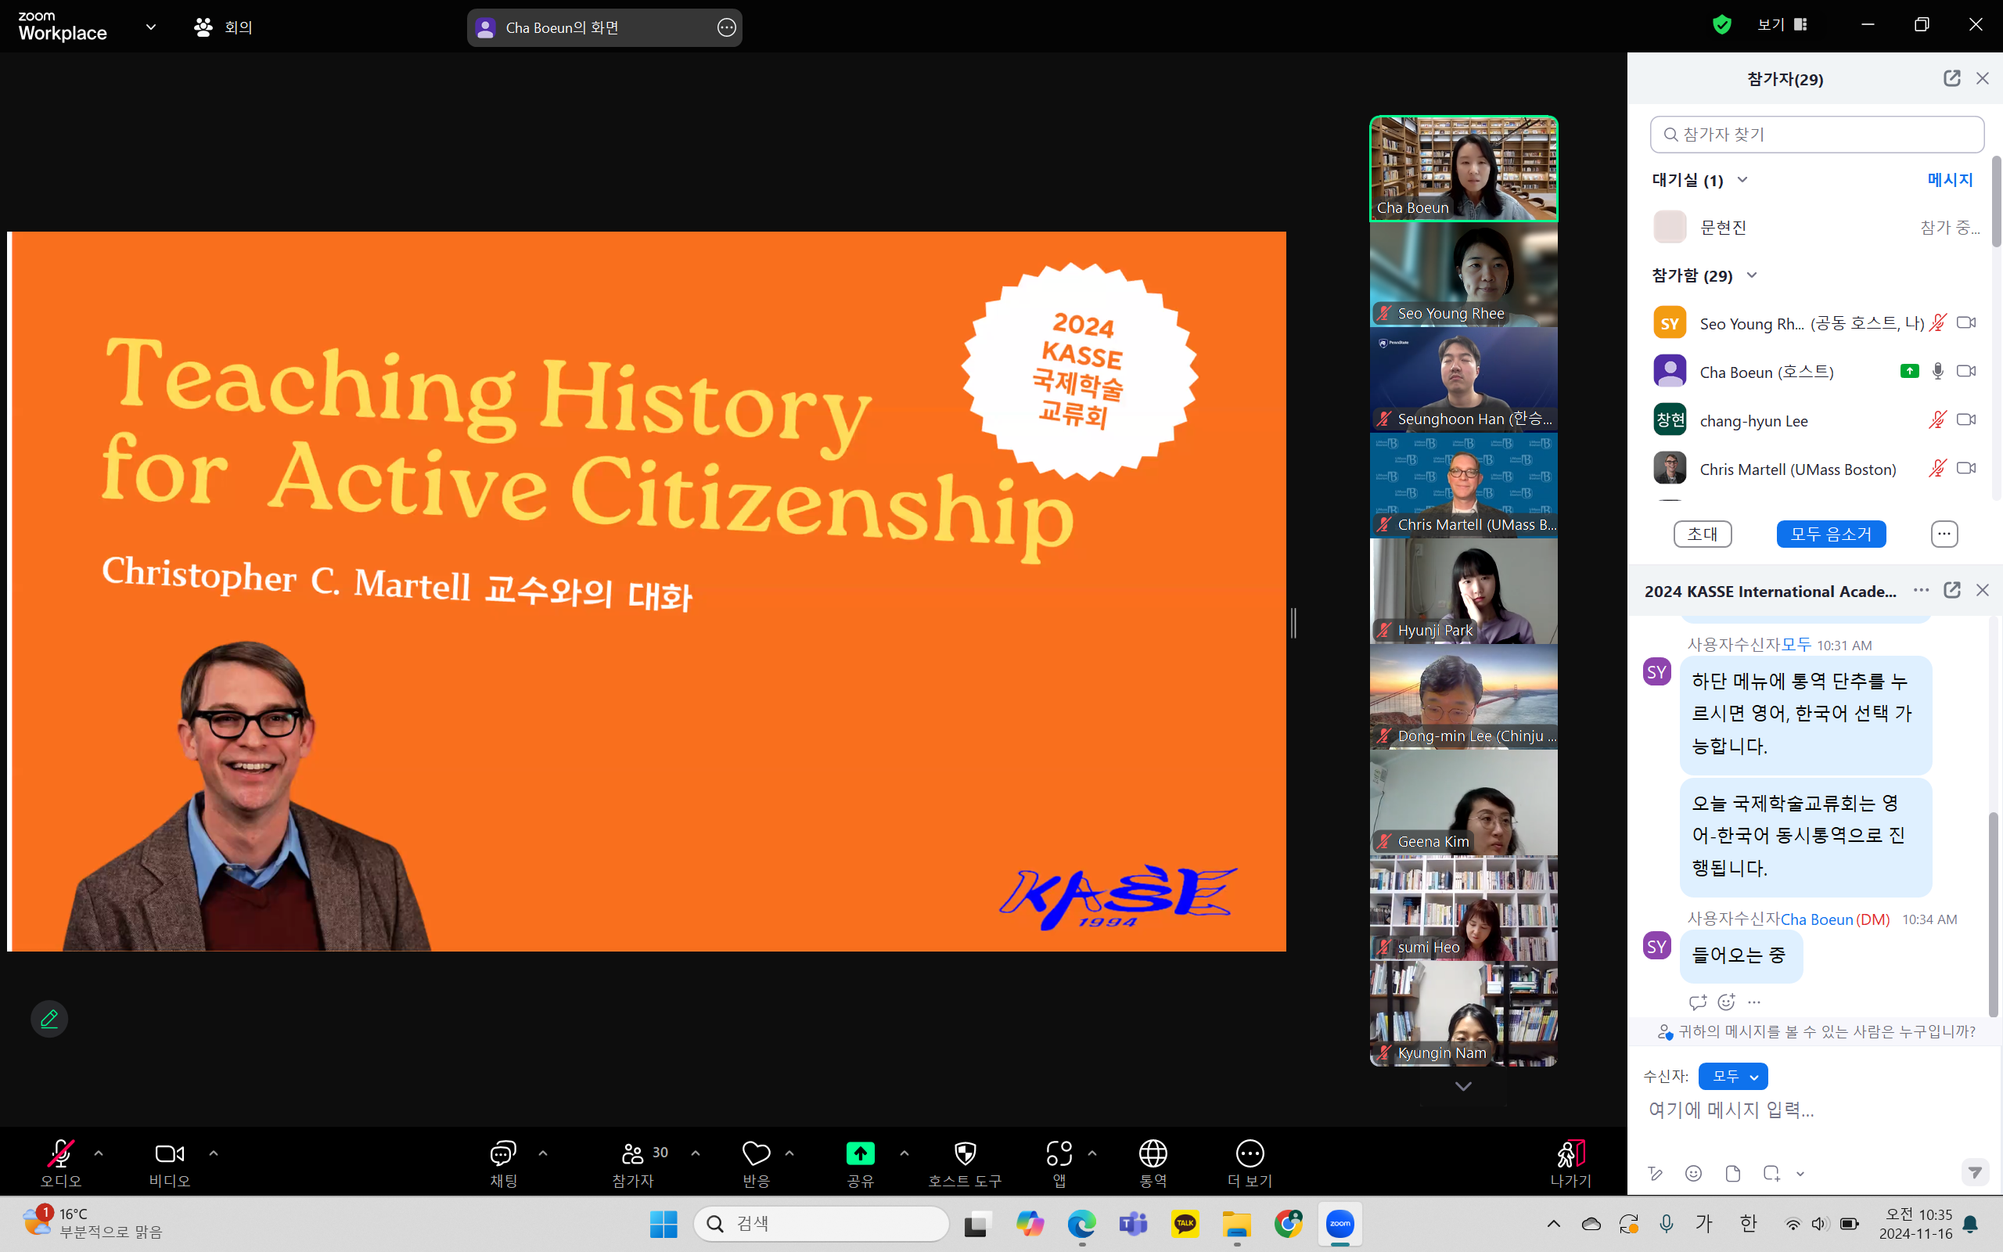
Task: Open the 보기 view layout menu
Action: (1782, 25)
